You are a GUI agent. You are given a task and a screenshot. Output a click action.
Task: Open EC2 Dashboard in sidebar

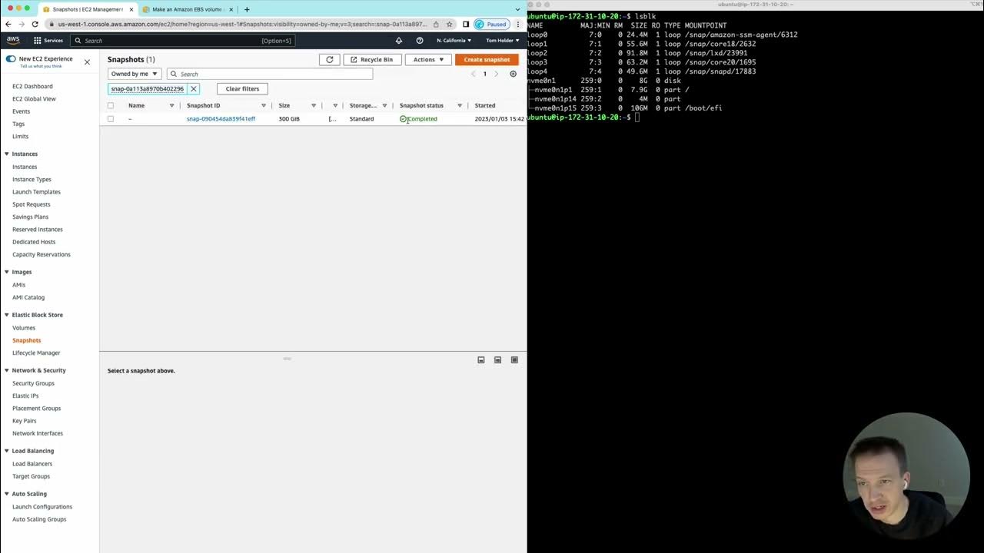tap(32, 86)
